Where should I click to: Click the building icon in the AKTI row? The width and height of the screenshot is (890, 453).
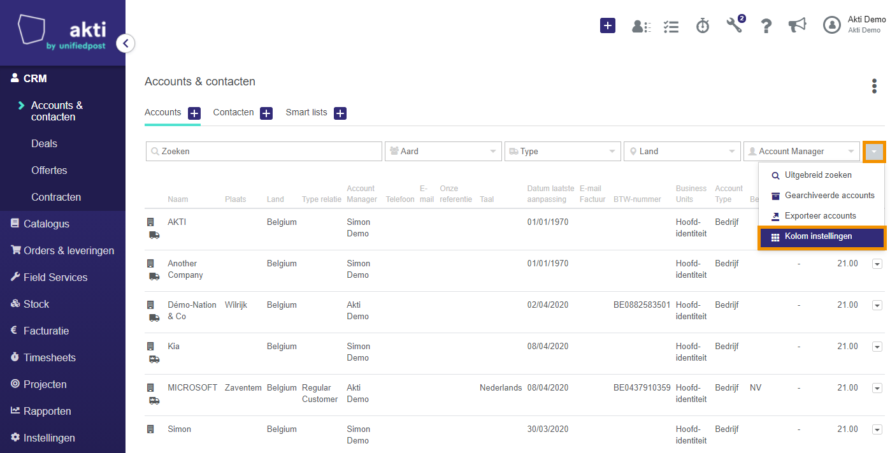point(150,222)
